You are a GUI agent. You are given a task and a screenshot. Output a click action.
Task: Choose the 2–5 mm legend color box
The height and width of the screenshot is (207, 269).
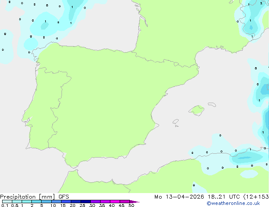pyautogui.click(x=36, y=202)
